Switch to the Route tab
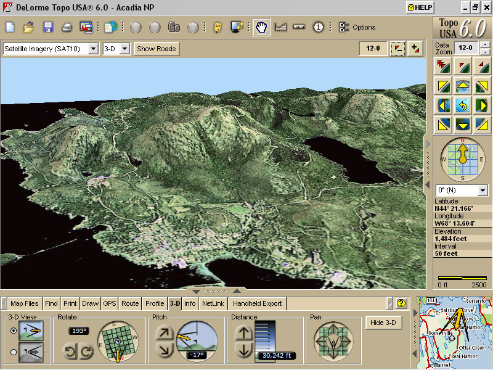Image resolution: width=493 pixels, height=370 pixels. point(130,303)
